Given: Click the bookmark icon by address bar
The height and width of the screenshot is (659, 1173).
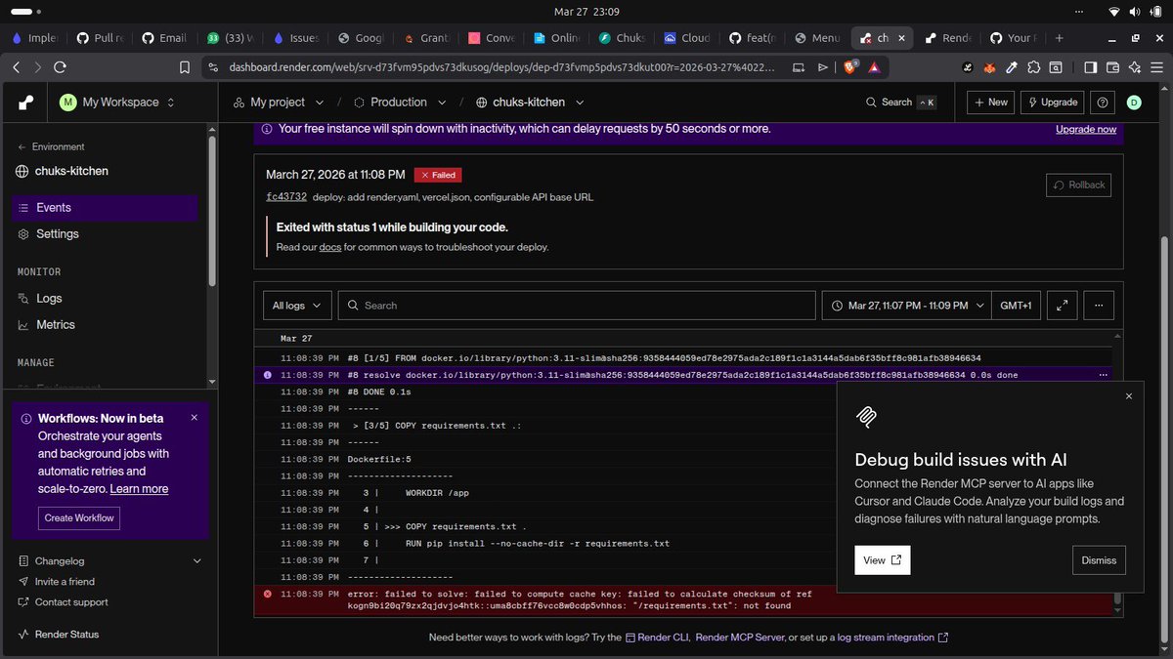Looking at the screenshot, I should (185, 67).
